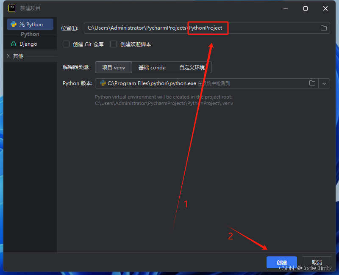Open the Python 版本 dropdown arrow
The image size is (339, 275).
tap(324, 83)
